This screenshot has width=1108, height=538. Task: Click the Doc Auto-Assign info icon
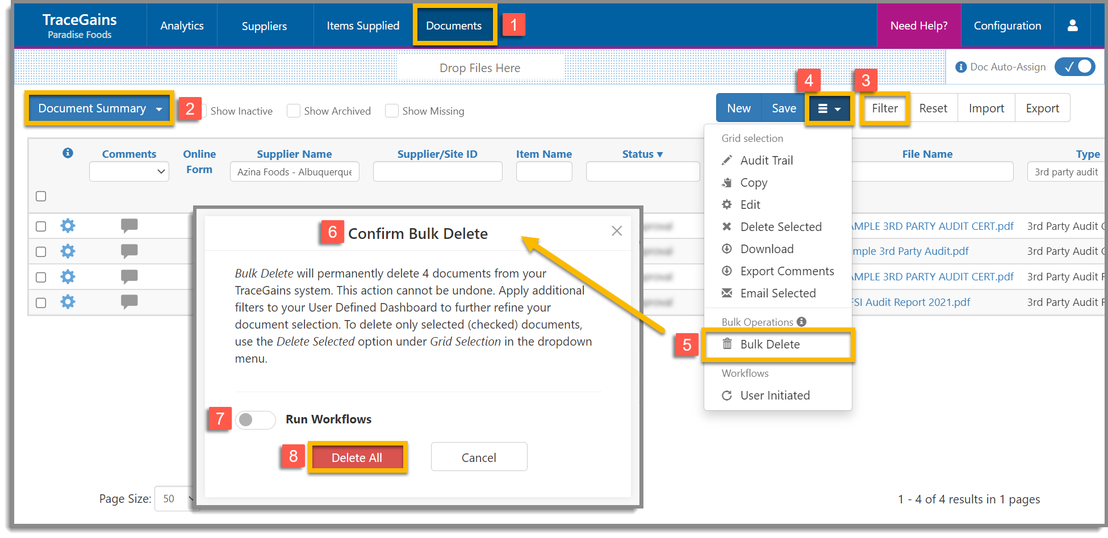961,67
